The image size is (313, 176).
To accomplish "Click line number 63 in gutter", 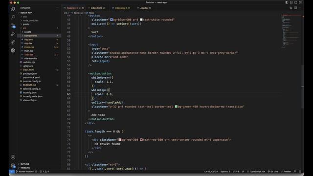I will pos(68,94).
